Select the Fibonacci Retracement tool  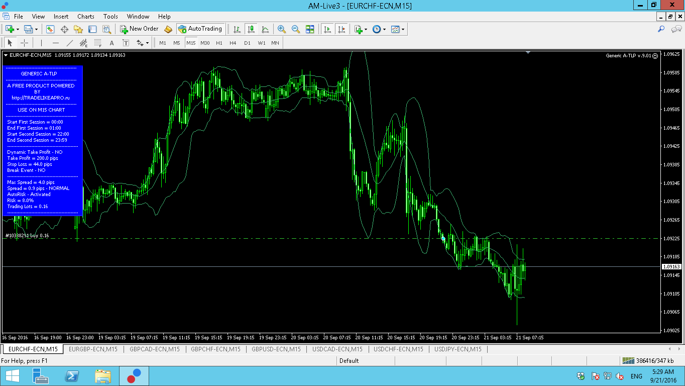[x=97, y=43]
